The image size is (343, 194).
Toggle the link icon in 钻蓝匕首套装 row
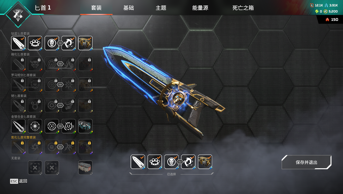click(60, 43)
